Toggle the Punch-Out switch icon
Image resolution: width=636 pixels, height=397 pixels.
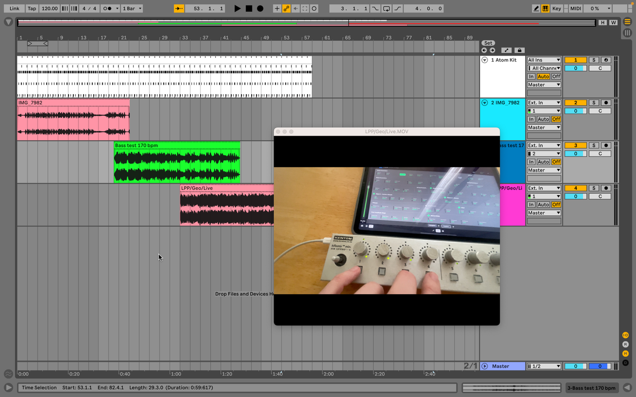397,8
